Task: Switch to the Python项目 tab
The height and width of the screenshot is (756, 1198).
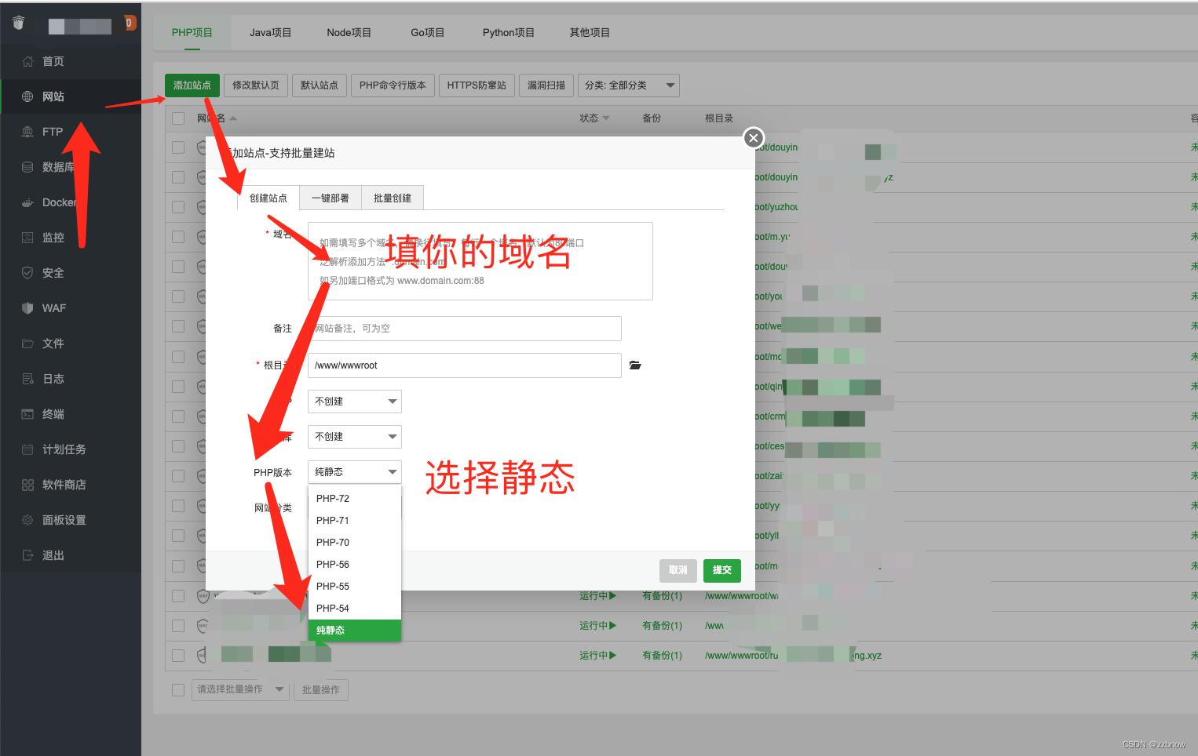Action: (509, 33)
